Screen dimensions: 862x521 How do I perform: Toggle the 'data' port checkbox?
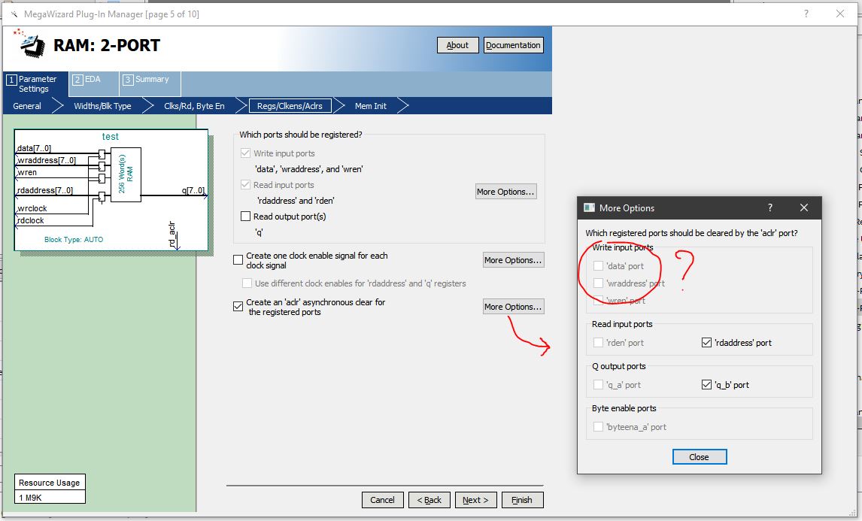pos(598,266)
